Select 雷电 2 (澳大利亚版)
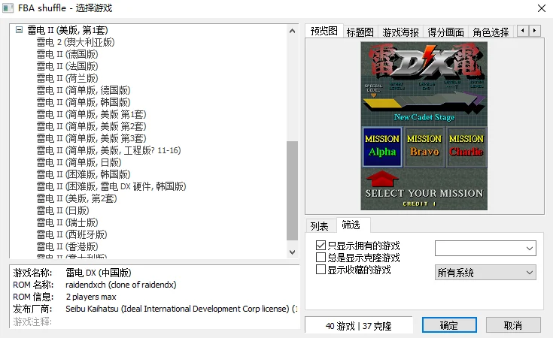The image size is (553, 338). [x=75, y=42]
